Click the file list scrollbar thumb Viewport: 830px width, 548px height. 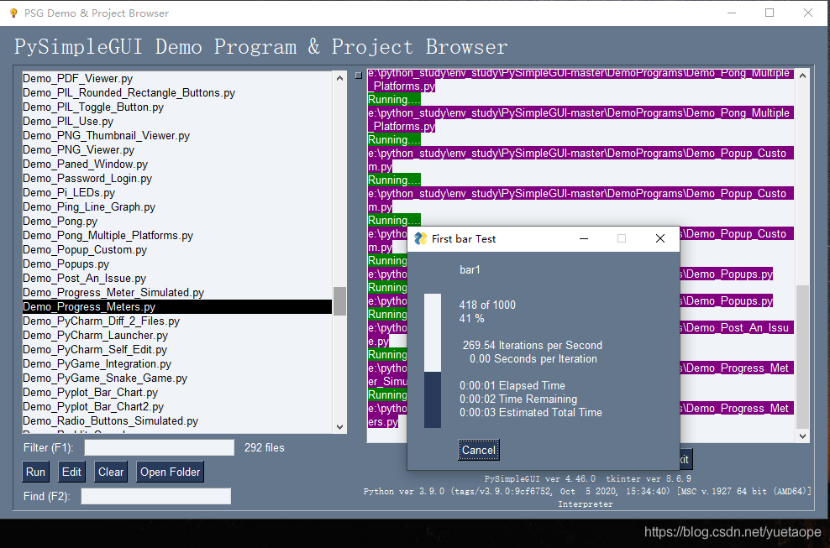tap(340, 301)
